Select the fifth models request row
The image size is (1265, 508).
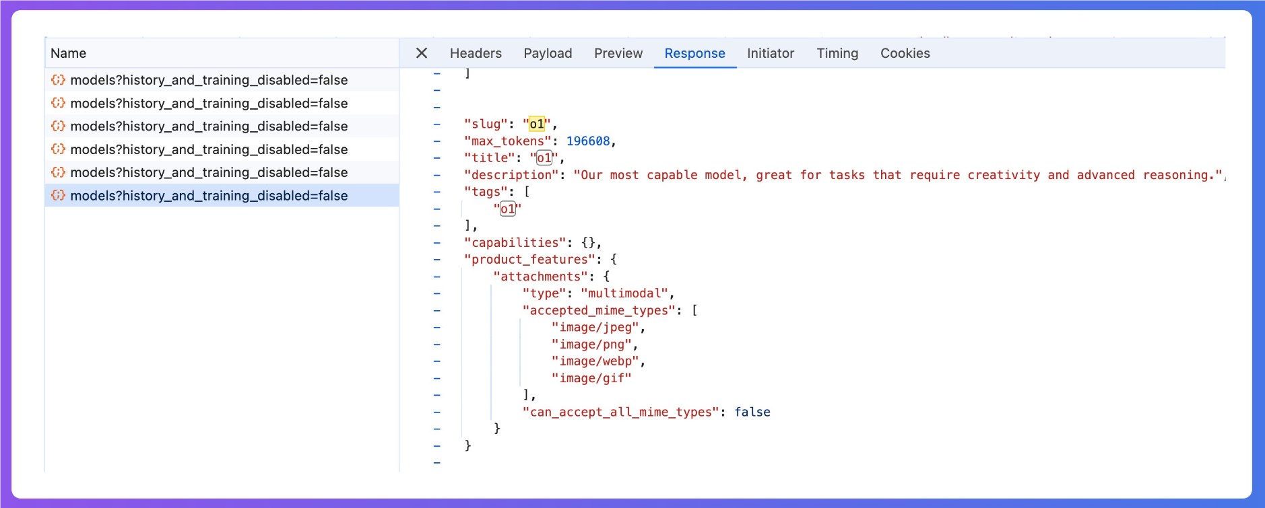pos(209,172)
